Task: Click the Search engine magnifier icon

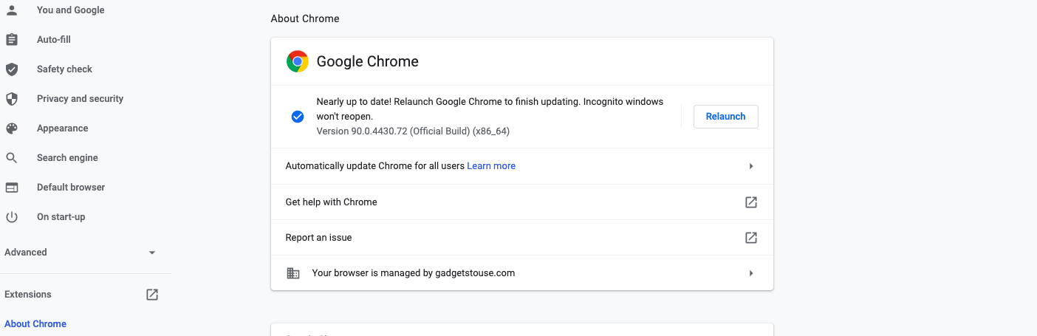Action: [x=11, y=158]
